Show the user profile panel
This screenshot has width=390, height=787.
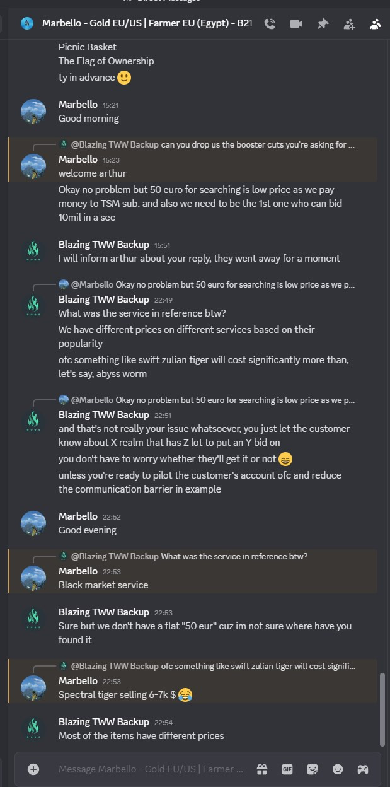coord(376,24)
